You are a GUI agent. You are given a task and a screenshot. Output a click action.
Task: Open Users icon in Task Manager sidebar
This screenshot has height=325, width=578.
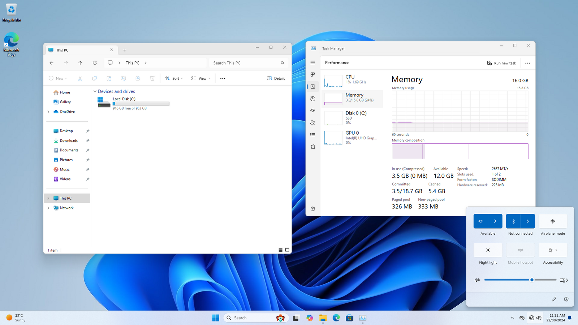pyautogui.click(x=313, y=123)
